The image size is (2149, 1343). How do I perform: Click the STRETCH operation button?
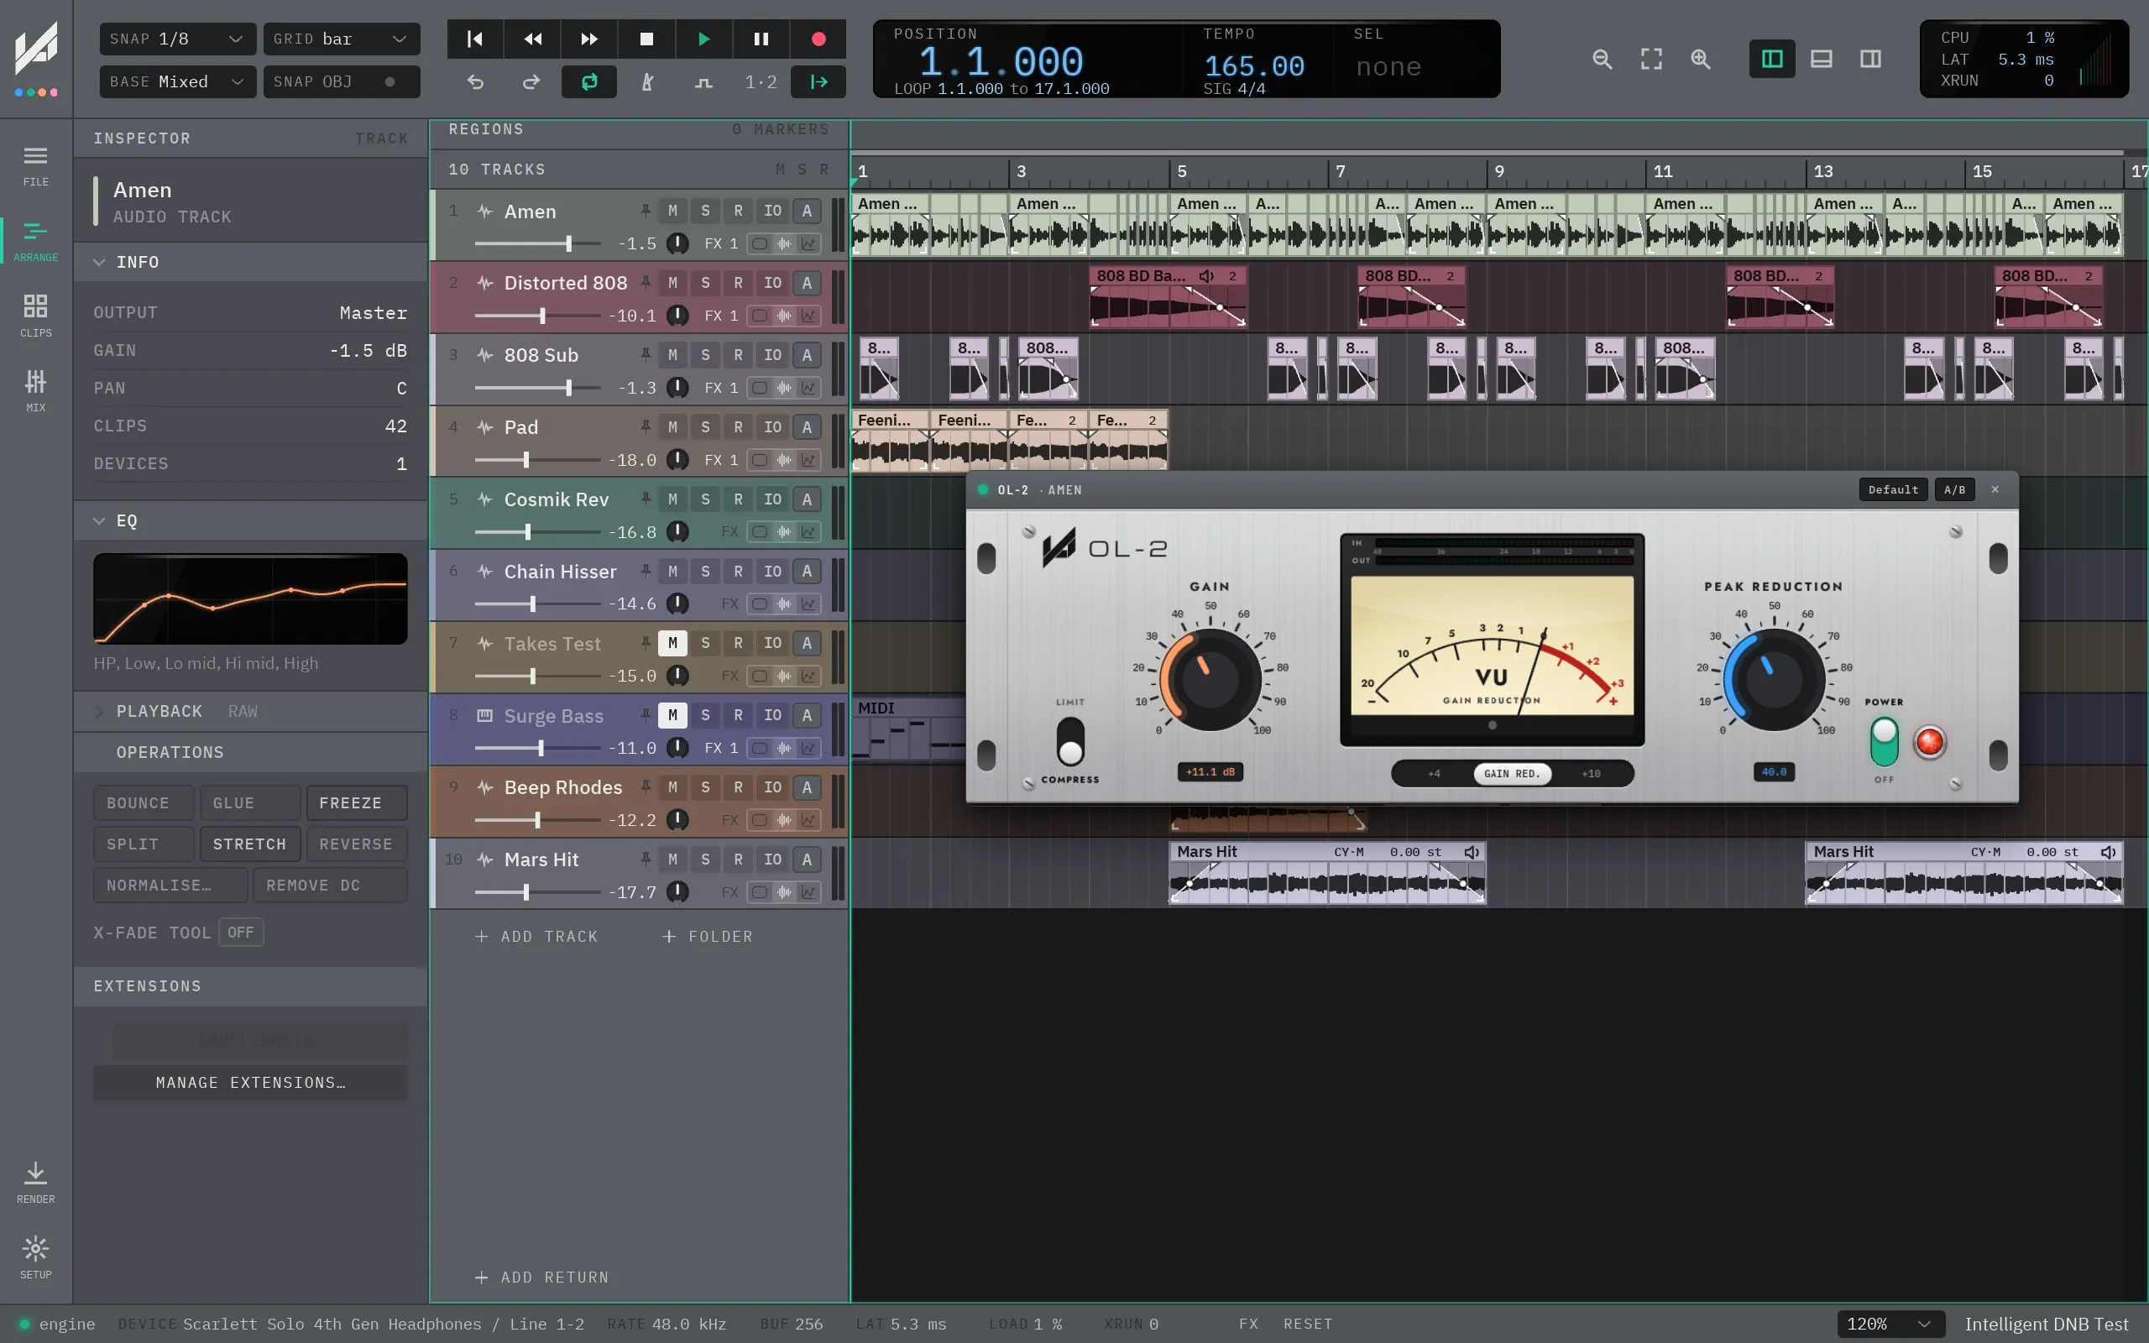point(249,843)
